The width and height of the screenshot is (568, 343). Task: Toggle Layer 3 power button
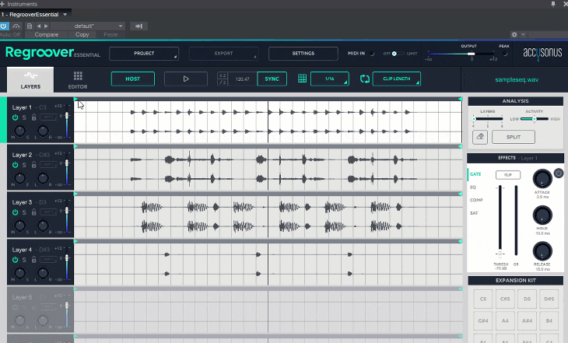click(x=15, y=212)
